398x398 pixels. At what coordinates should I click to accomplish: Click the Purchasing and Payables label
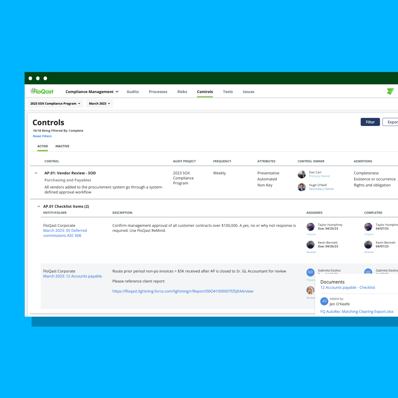coord(68,180)
